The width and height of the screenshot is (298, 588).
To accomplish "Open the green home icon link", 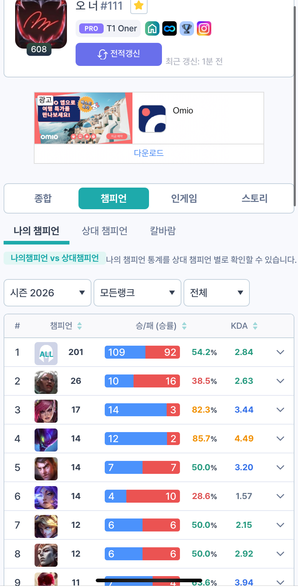I will 152,28.
